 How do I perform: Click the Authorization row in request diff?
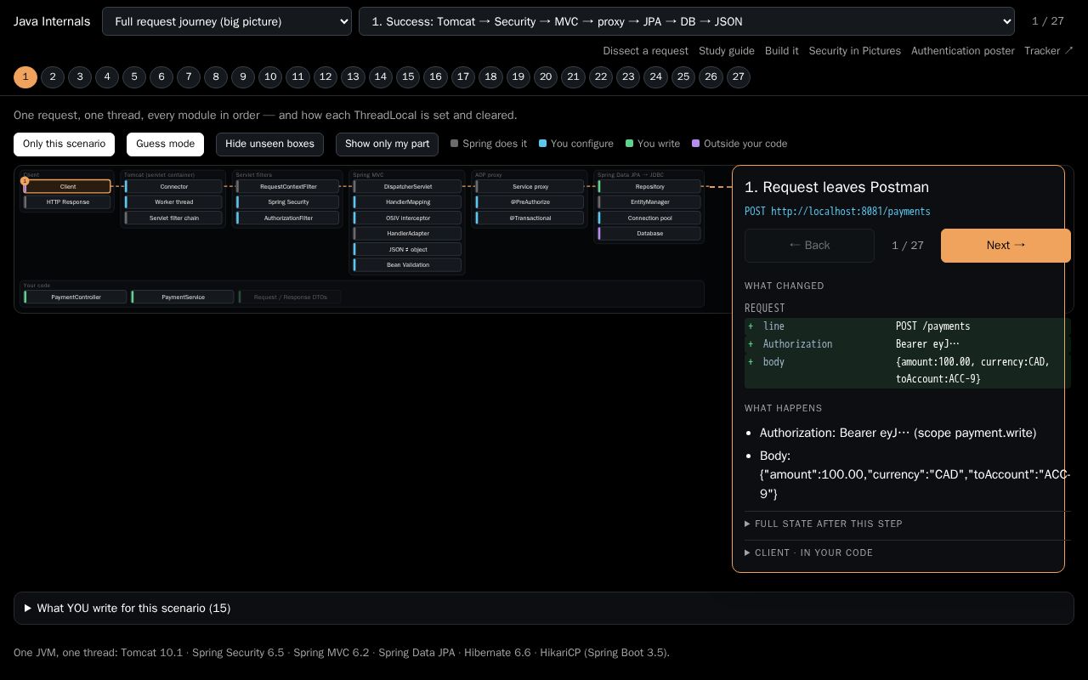tap(908, 344)
